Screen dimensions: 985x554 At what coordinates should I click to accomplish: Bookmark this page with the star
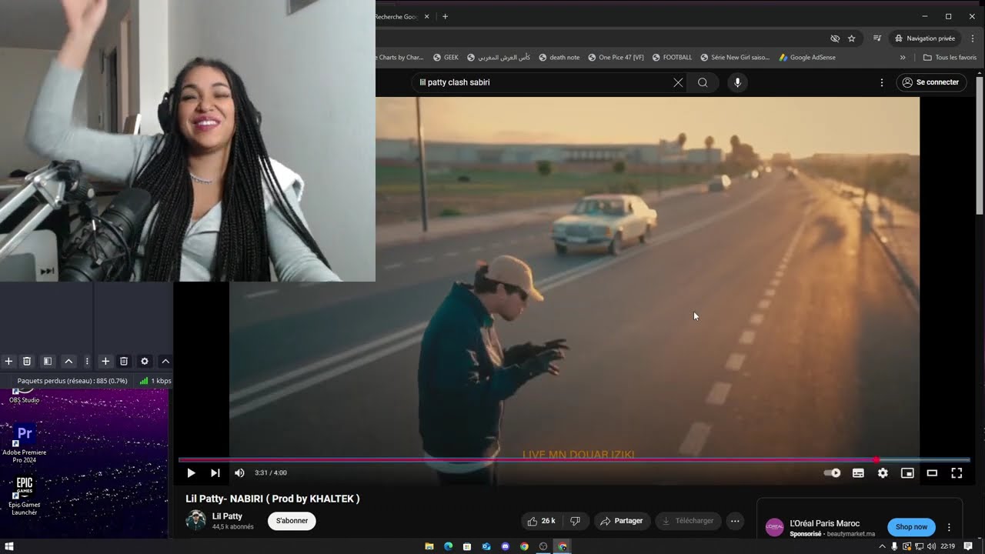(x=852, y=38)
